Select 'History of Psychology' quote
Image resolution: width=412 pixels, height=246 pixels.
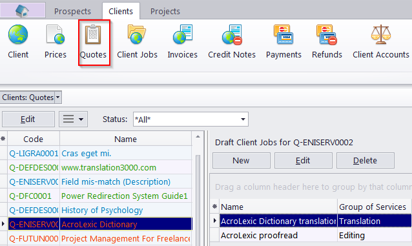click(x=126, y=210)
